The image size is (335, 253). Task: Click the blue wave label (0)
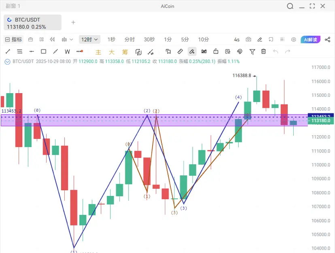coord(37,110)
